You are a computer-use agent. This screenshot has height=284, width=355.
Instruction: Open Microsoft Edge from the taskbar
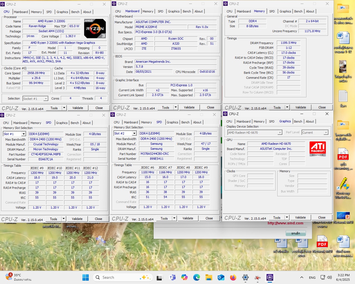[197, 277]
